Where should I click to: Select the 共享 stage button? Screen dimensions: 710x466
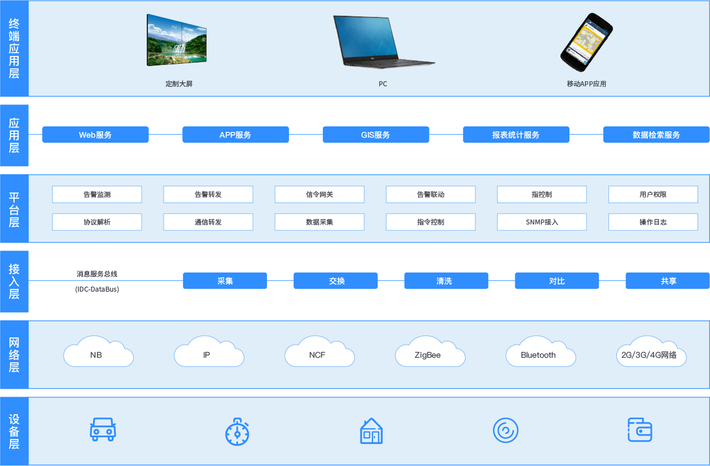pos(667,280)
